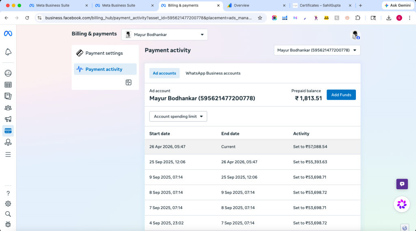This screenshot has height=231, width=416.
Task: Expand the Account spending limit dropdown
Action: click(x=178, y=116)
